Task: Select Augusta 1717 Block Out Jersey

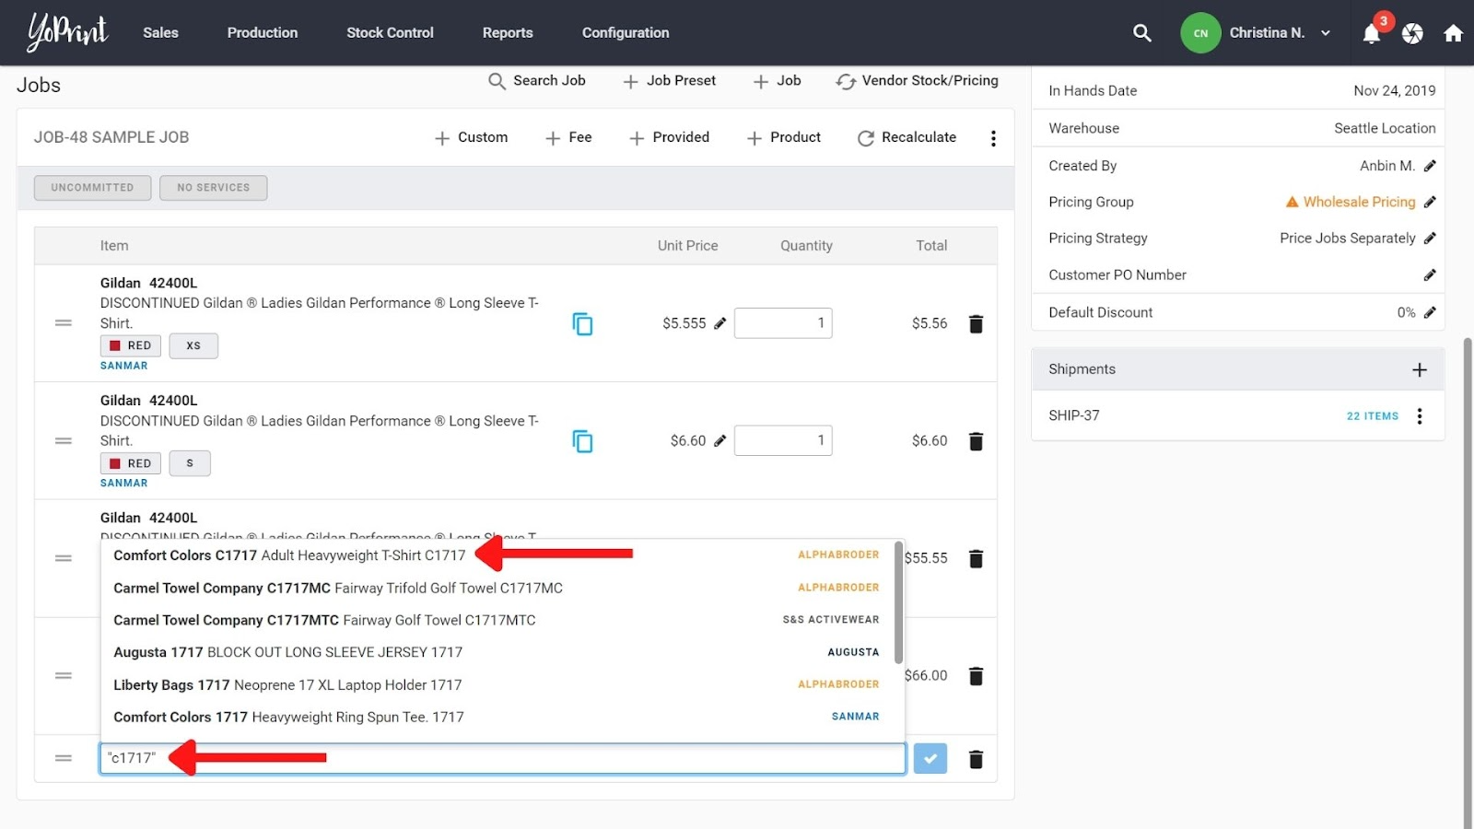Action: (x=497, y=652)
